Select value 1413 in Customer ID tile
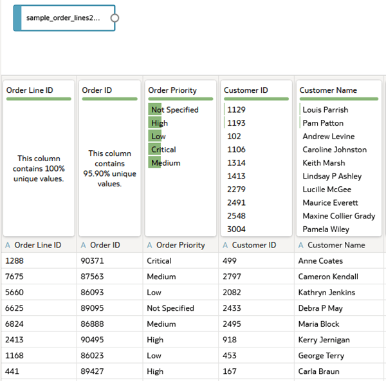 (x=236, y=176)
